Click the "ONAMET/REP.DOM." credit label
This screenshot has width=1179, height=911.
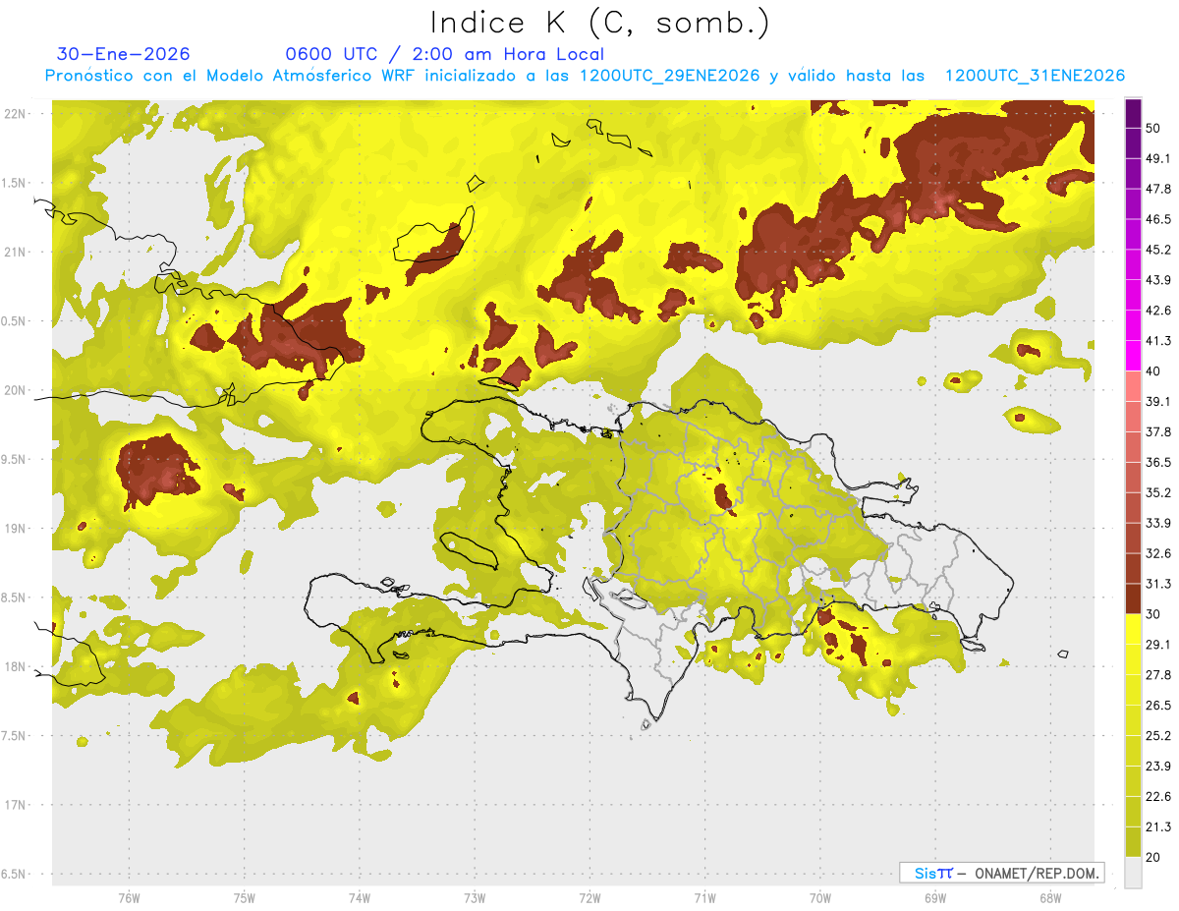click(1036, 873)
